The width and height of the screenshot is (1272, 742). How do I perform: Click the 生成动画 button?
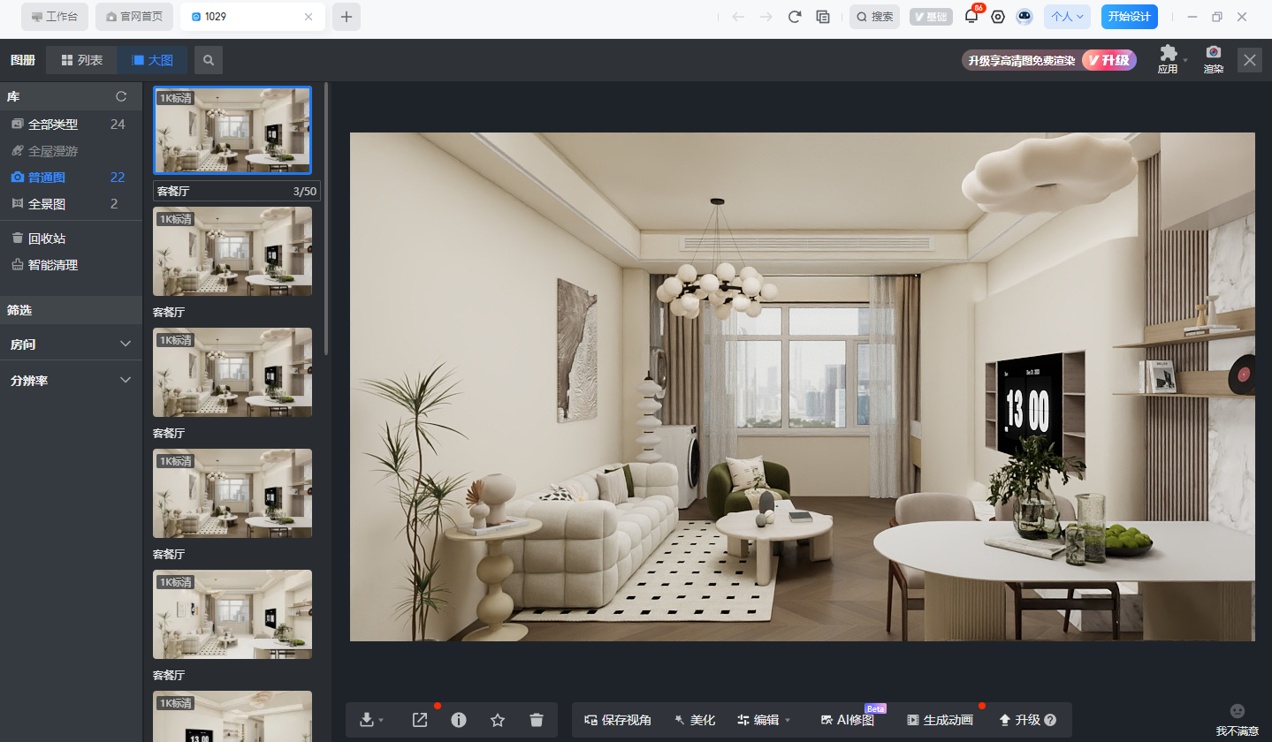940,720
